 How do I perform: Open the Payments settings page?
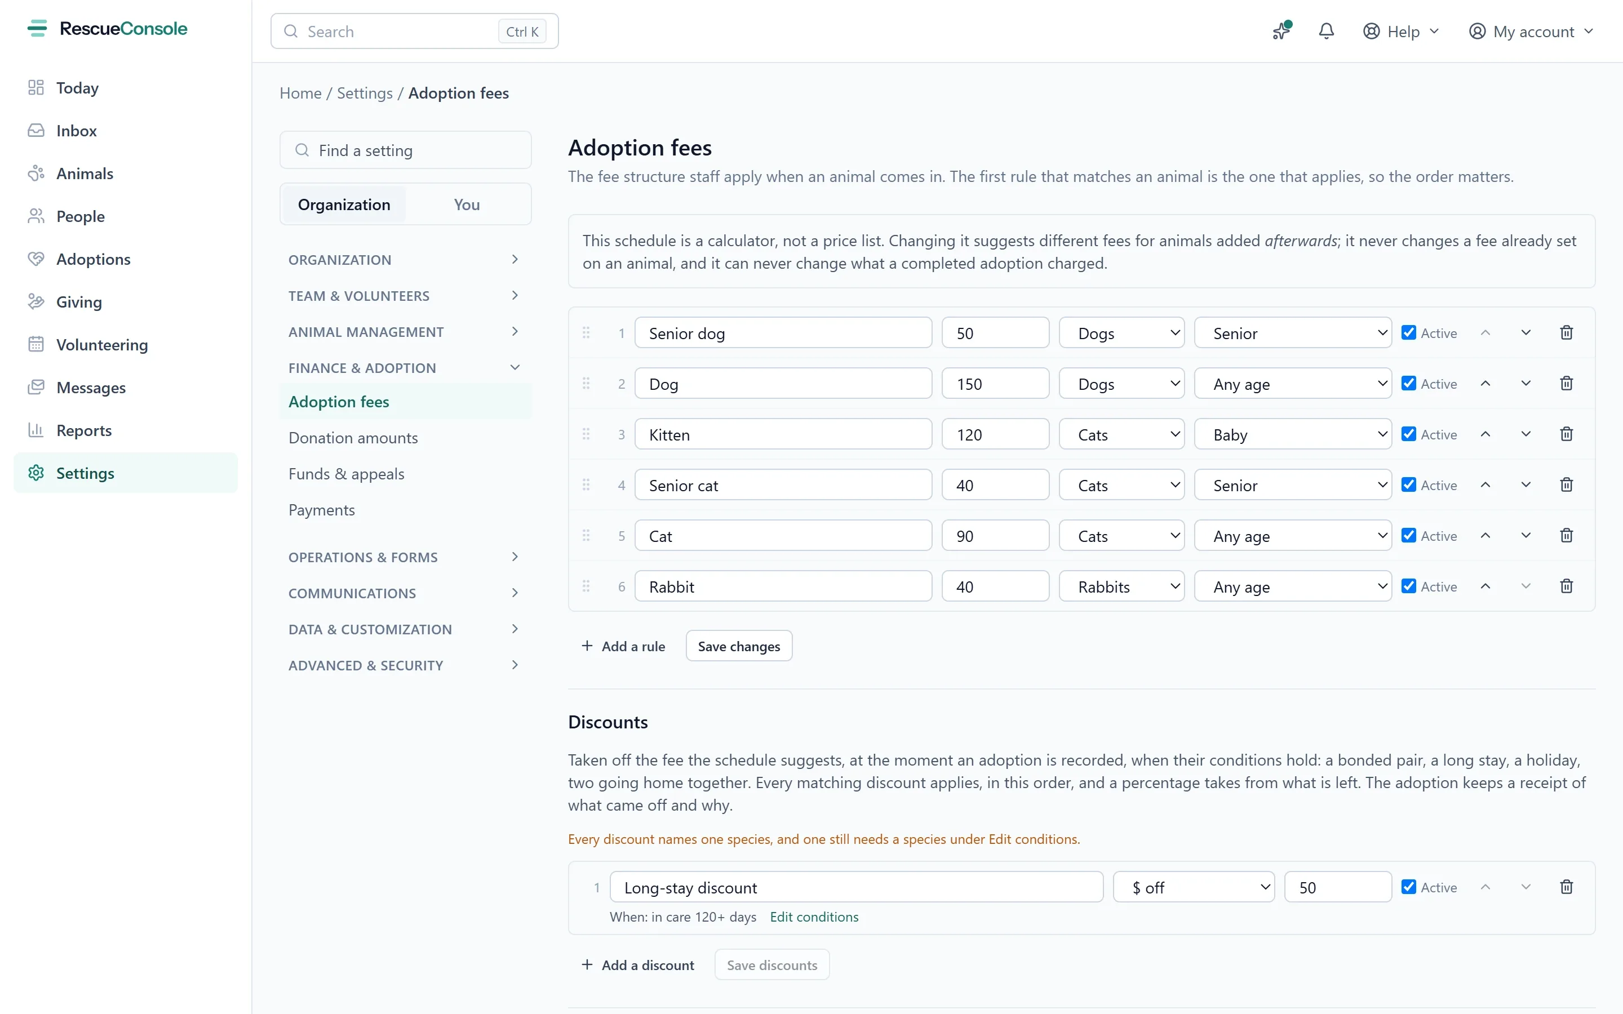[x=405, y=510]
